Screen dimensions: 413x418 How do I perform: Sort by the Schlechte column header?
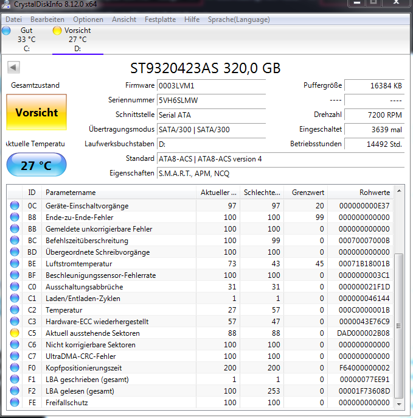click(262, 192)
